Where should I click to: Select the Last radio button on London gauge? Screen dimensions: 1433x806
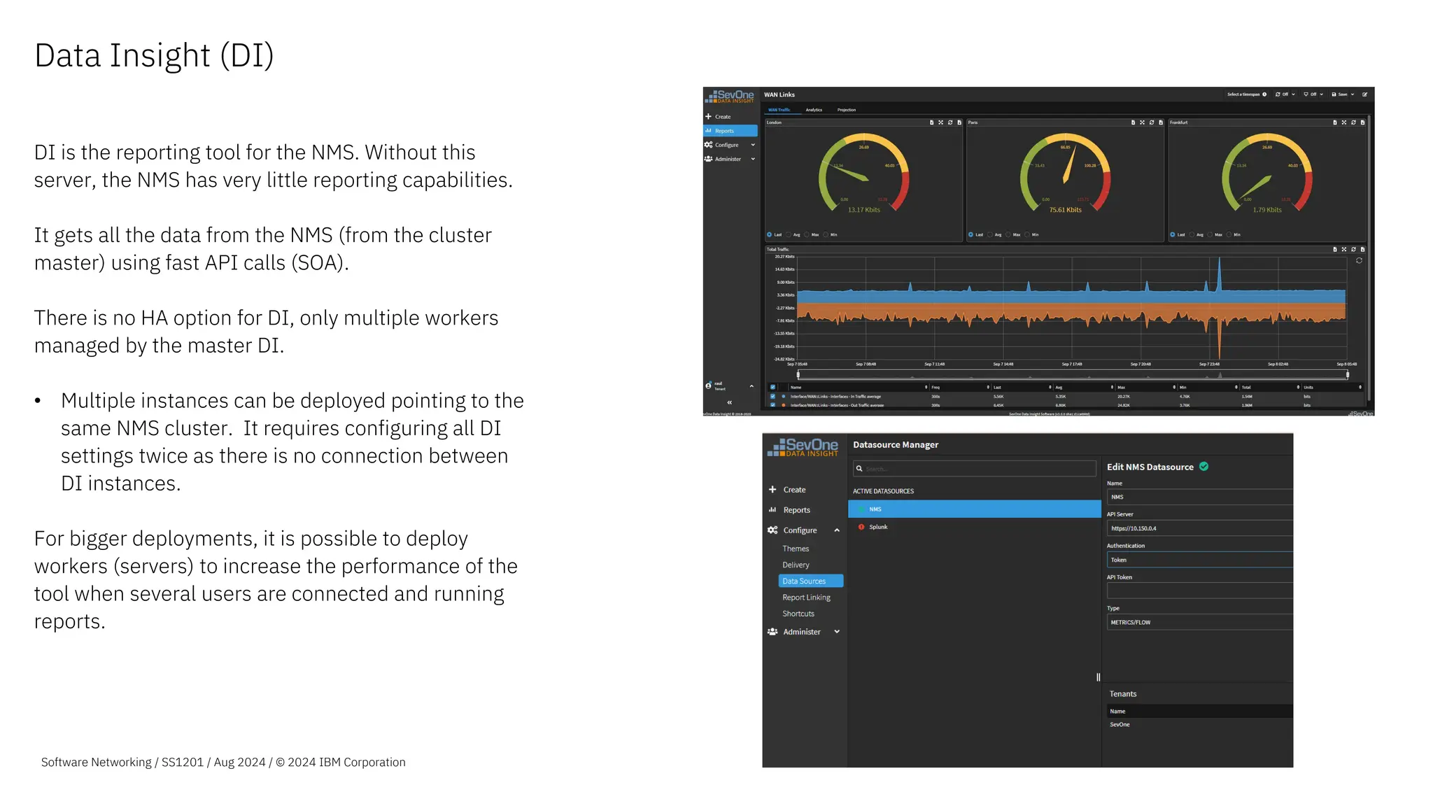(769, 234)
